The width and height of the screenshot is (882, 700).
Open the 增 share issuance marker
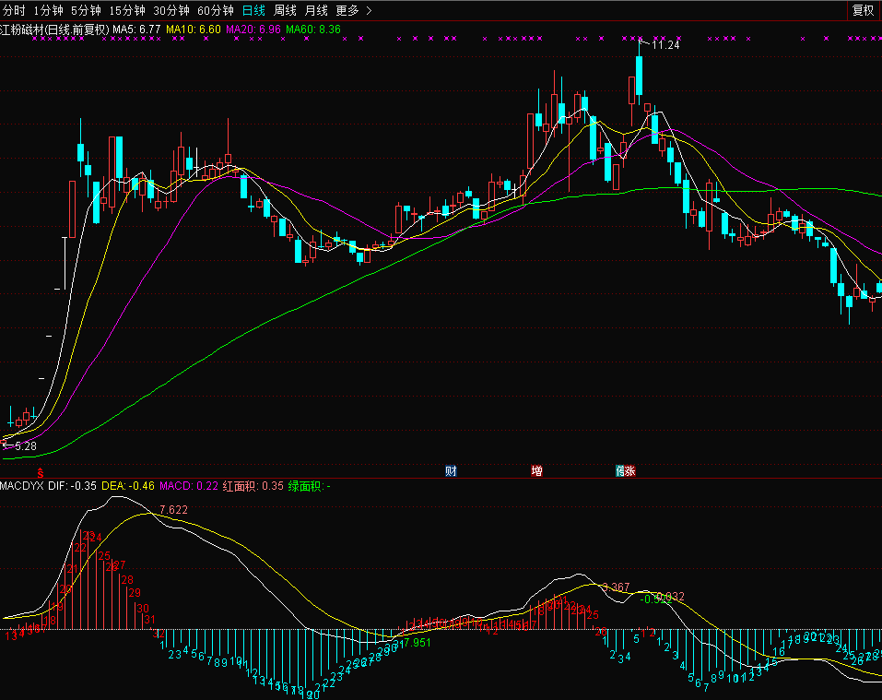536,471
